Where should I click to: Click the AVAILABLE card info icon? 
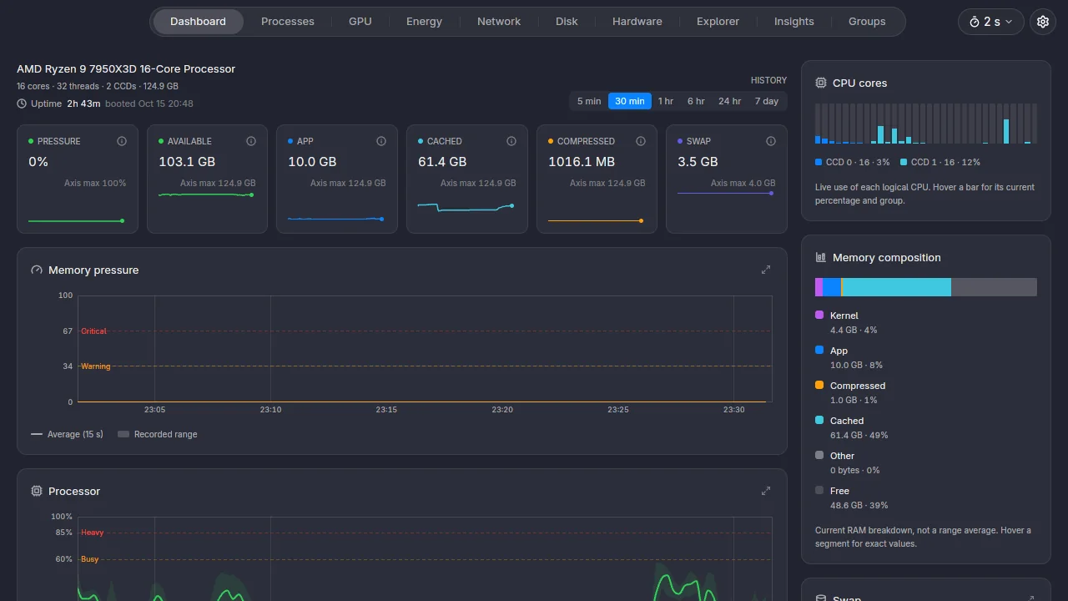[251, 141]
